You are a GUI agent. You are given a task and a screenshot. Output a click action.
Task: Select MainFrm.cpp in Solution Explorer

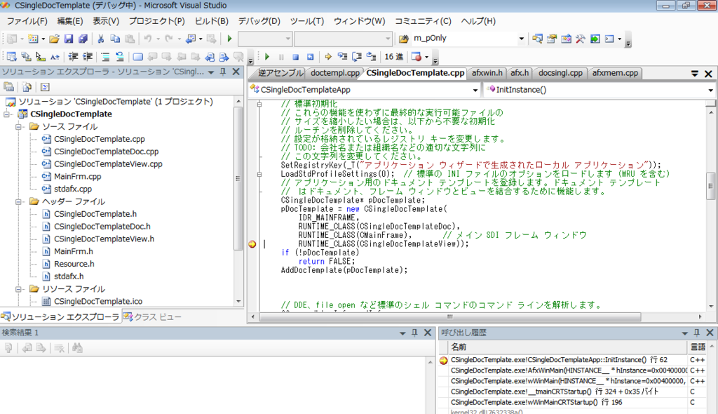click(77, 177)
